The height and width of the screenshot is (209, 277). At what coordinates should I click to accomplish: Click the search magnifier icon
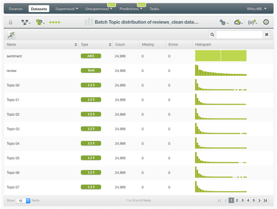(x=212, y=34)
